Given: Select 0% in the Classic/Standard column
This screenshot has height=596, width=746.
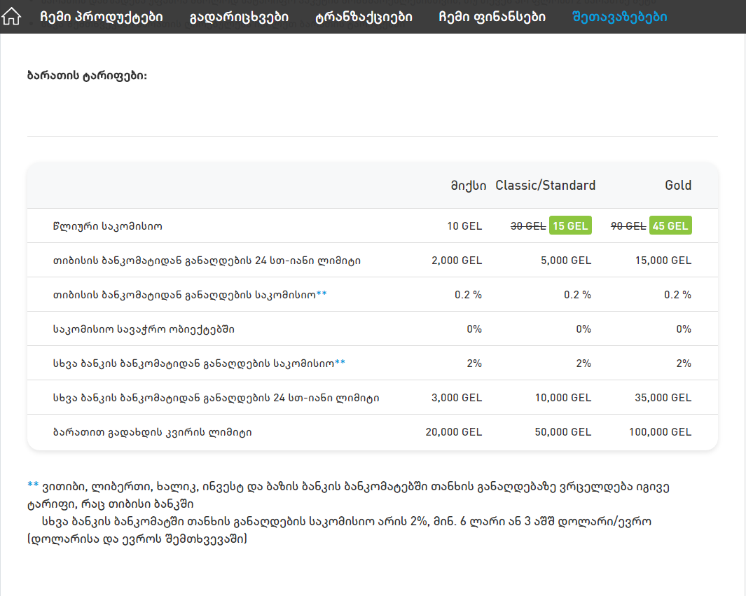Looking at the screenshot, I should point(583,329).
